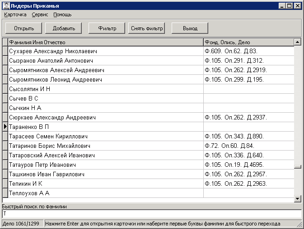
Task: Click the vertical scrollbar thumb
Action: (x=297, y=167)
